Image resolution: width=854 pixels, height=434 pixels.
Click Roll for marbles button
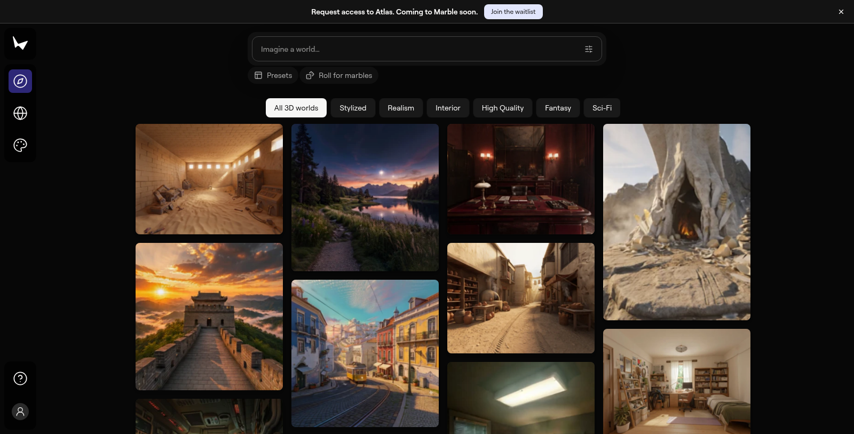coord(339,75)
